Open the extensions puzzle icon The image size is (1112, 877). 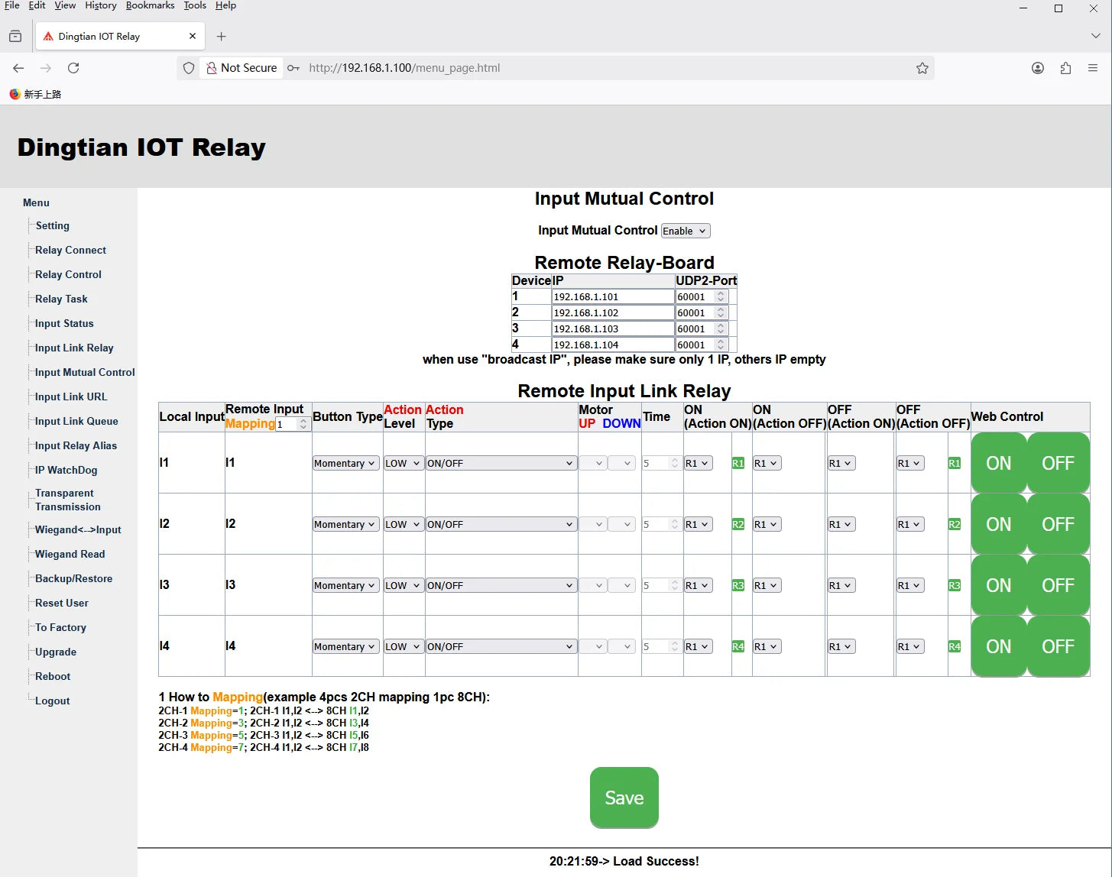(x=1065, y=68)
